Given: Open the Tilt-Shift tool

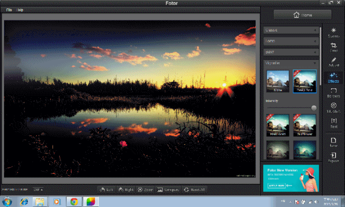Looking at the screenshot, I should coord(334,108).
